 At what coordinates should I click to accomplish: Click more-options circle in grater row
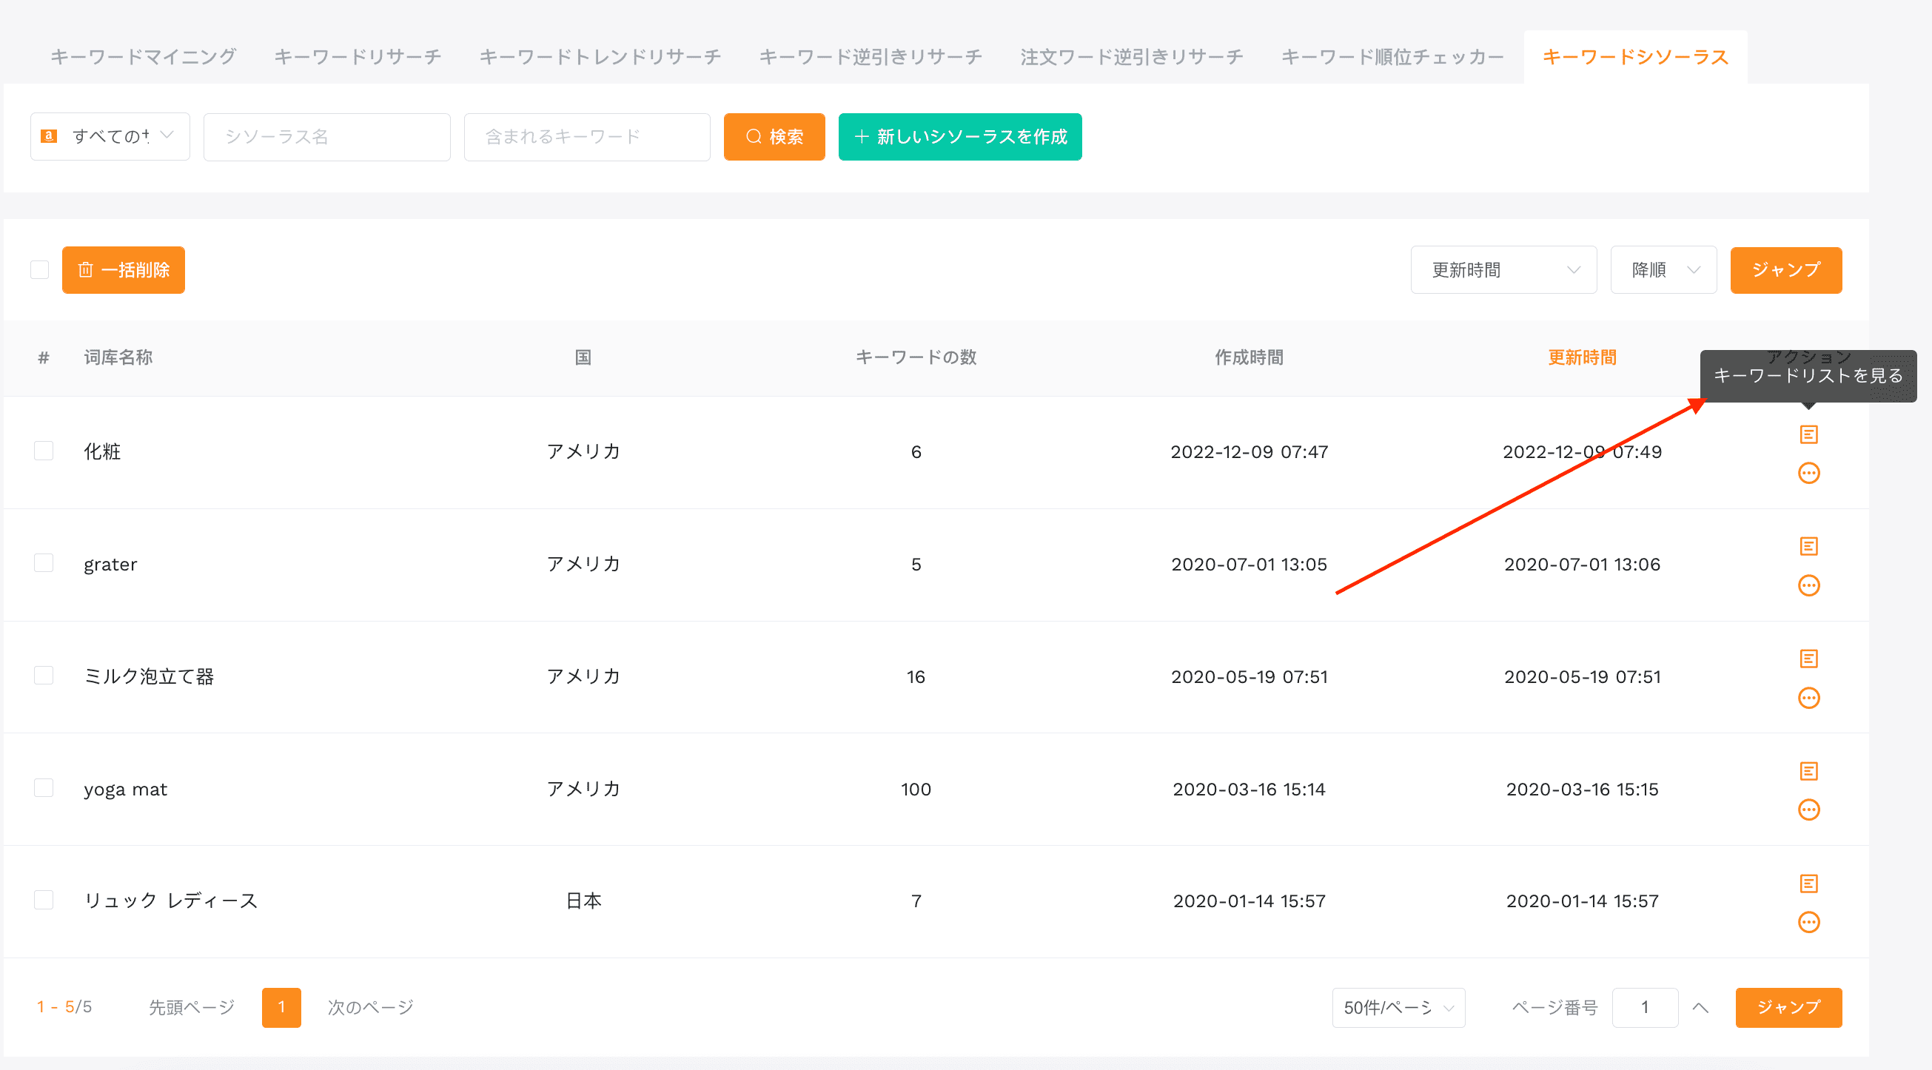click(x=1808, y=585)
